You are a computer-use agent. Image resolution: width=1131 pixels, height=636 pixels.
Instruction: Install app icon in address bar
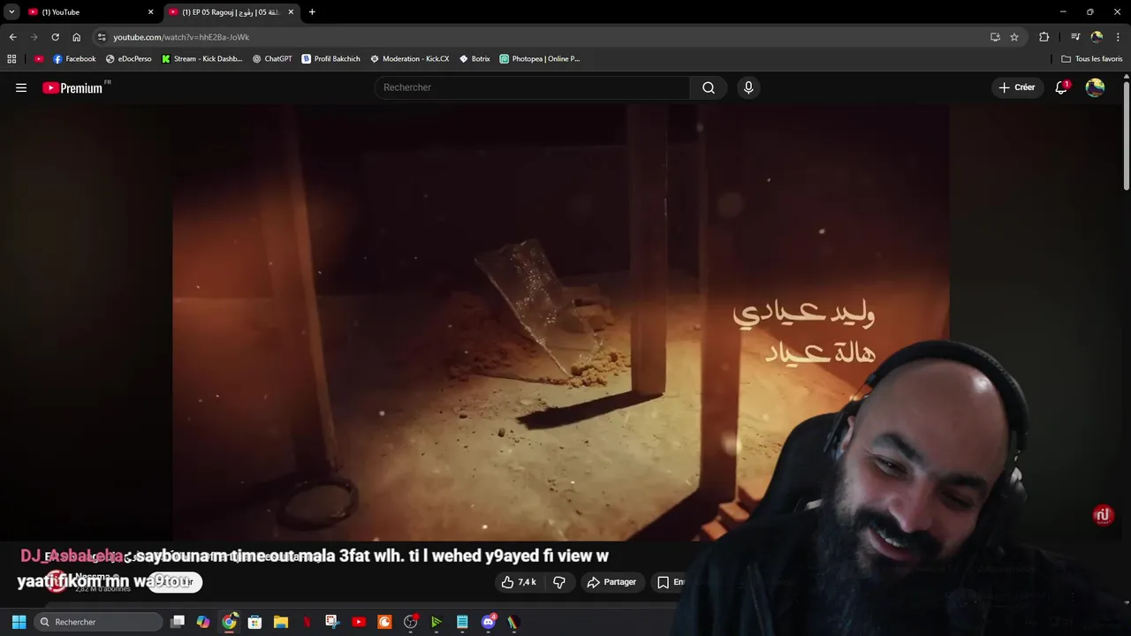click(x=995, y=37)
